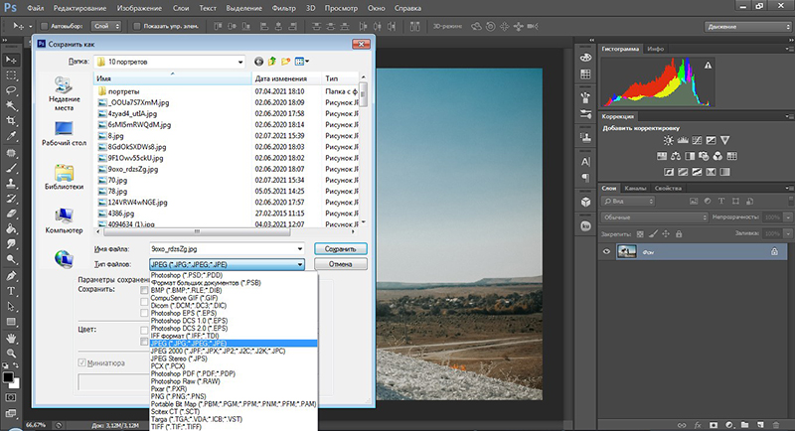Open Brightness/Contrast adjustment icon

[x=668, y=140]
